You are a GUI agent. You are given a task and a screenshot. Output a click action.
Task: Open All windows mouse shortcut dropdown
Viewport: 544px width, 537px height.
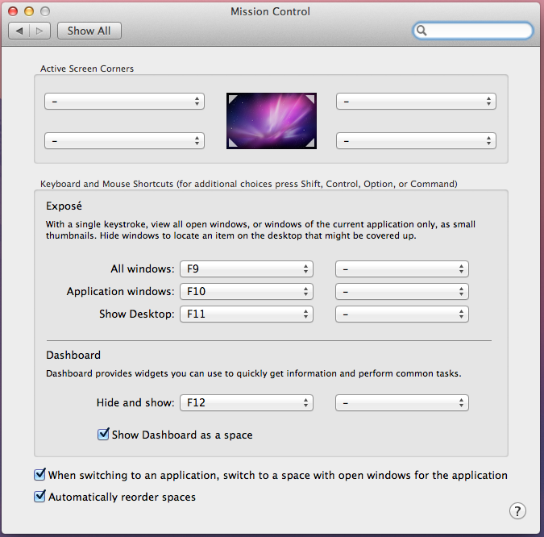tap(402, 269)
